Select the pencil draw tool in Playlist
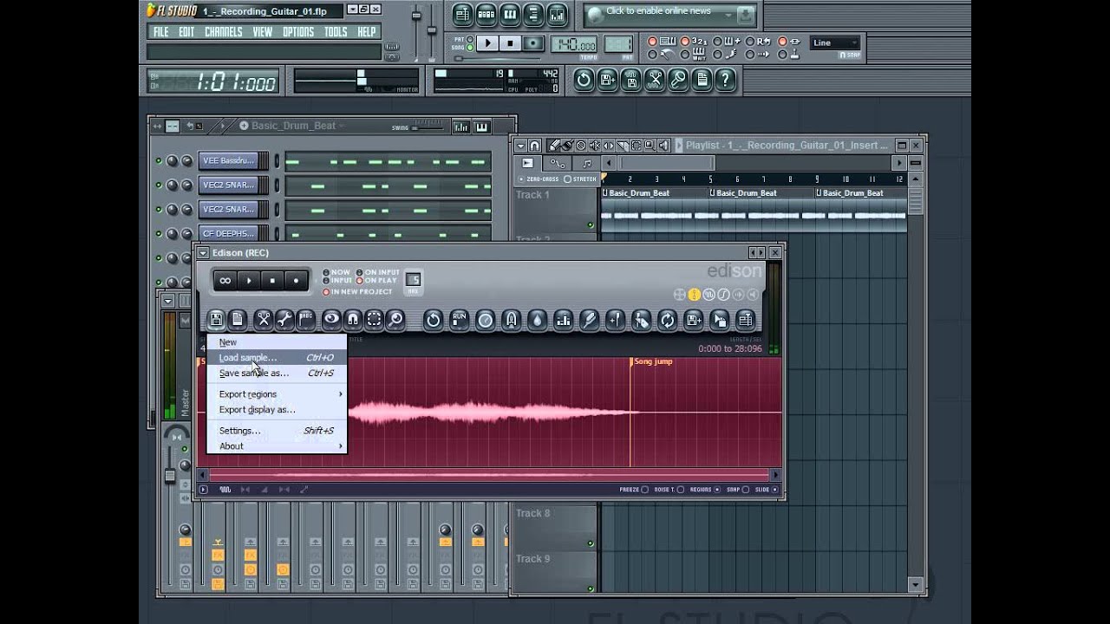Screen dimensions: 1110x624 pyautogui.click(x=554, y=146)
